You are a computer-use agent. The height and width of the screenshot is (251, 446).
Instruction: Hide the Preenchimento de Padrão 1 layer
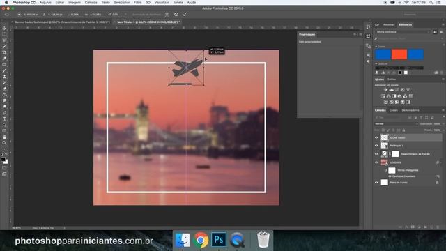[x=376, y=154]
